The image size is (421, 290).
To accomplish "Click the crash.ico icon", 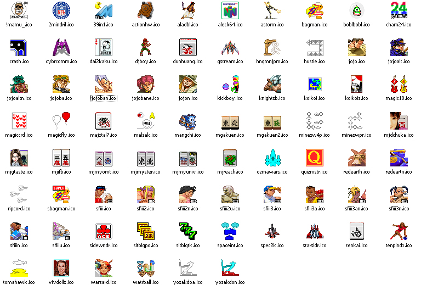I will pos(19,47).
